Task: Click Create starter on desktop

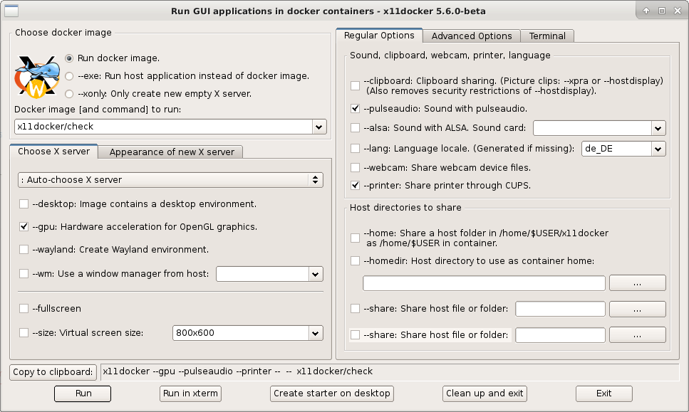Action: tap(332, 393)
